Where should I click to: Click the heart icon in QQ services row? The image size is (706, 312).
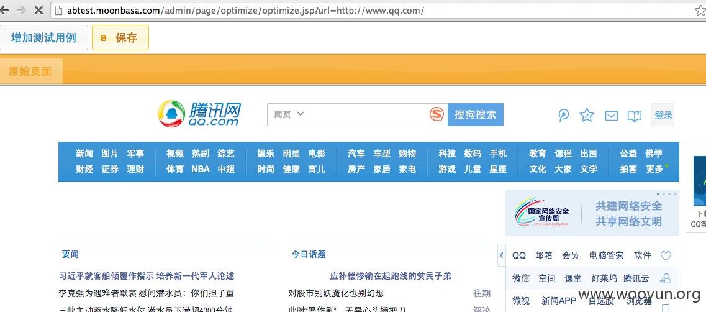point(666,255)
